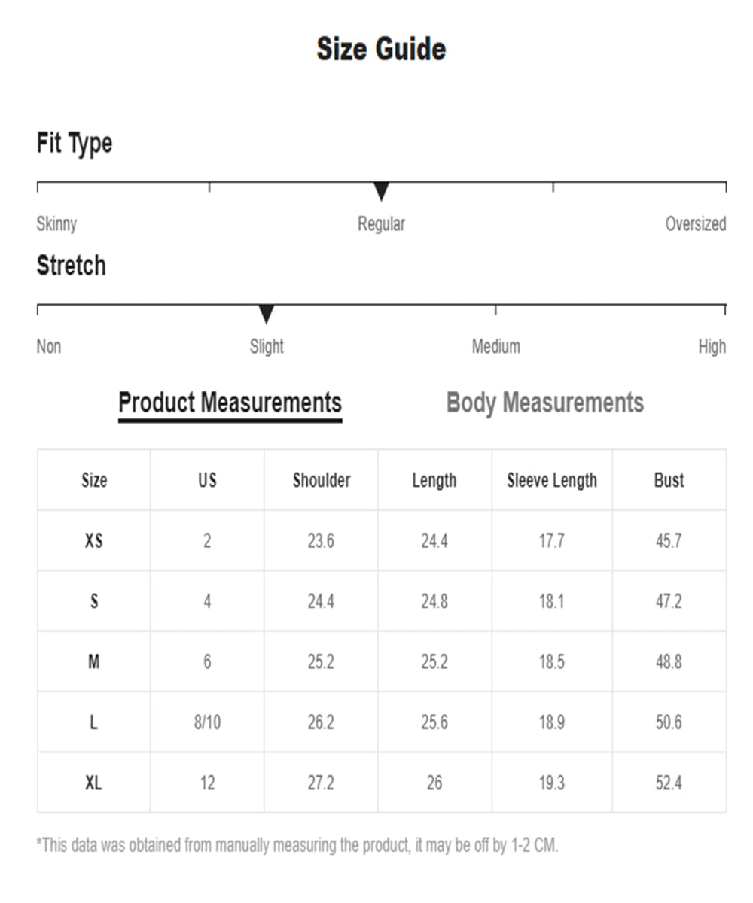
Task: Click the 8/10 US size cell
Action: [x=207, y=722]
